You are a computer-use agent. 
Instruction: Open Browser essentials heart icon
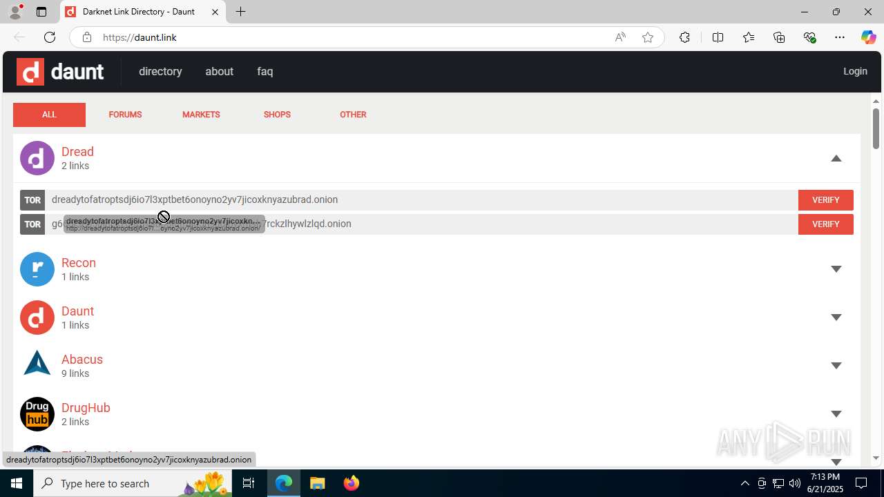tap(809, 37)
